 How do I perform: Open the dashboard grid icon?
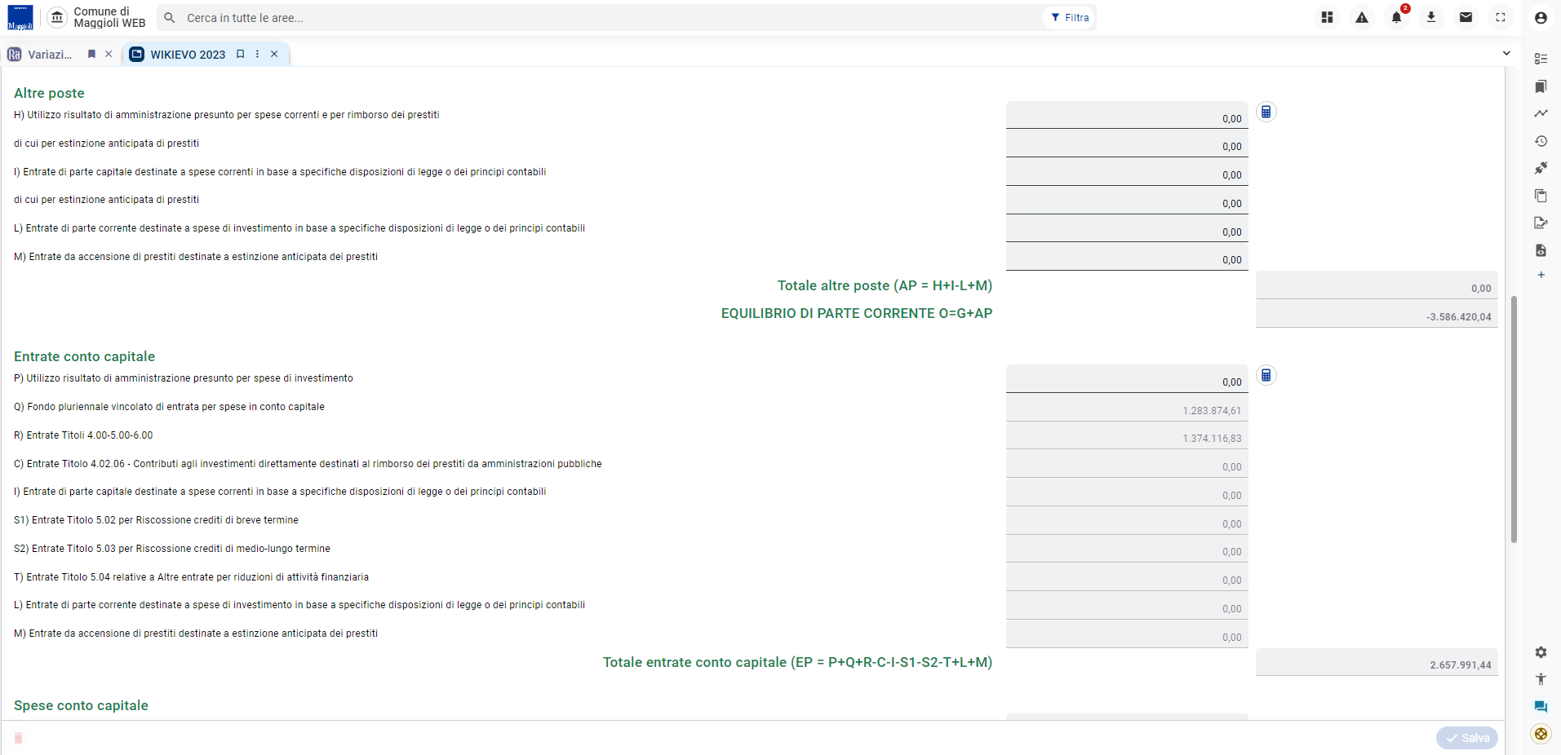(1327, 17)
